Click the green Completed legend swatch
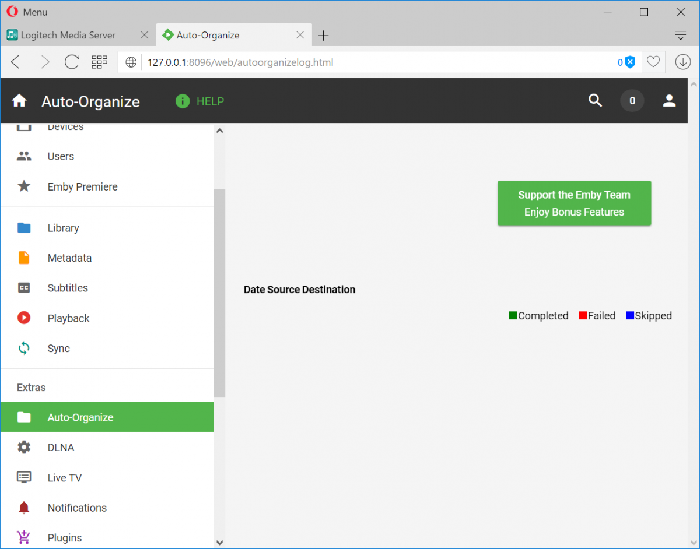700x549 pixels. (513, 315)
